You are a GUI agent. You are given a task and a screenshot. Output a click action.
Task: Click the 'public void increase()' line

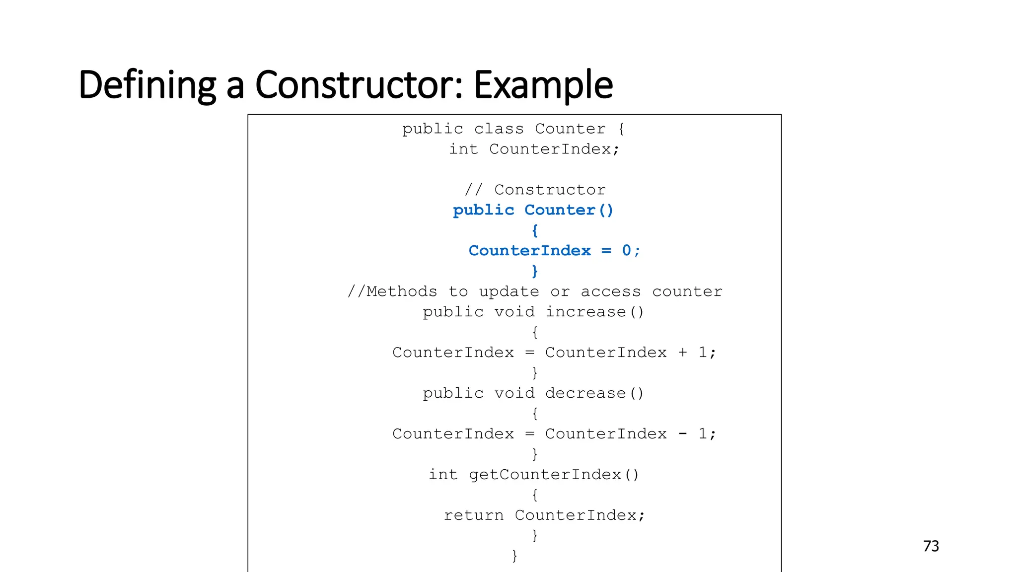533,312
